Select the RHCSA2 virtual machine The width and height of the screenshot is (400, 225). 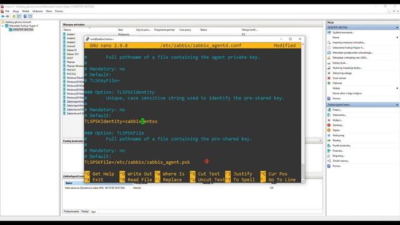(x=71, y=74)
